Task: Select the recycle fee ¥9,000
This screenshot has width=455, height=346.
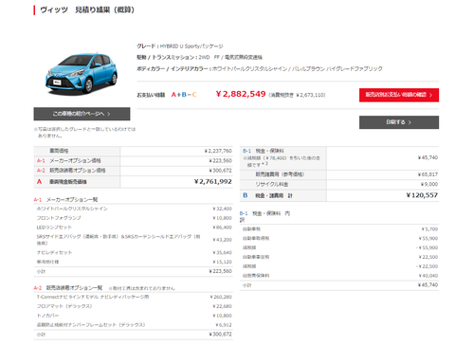Action: coord(429,184)
